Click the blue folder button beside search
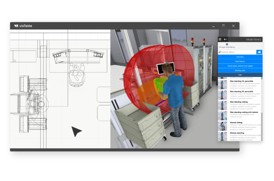 [259, 52]
